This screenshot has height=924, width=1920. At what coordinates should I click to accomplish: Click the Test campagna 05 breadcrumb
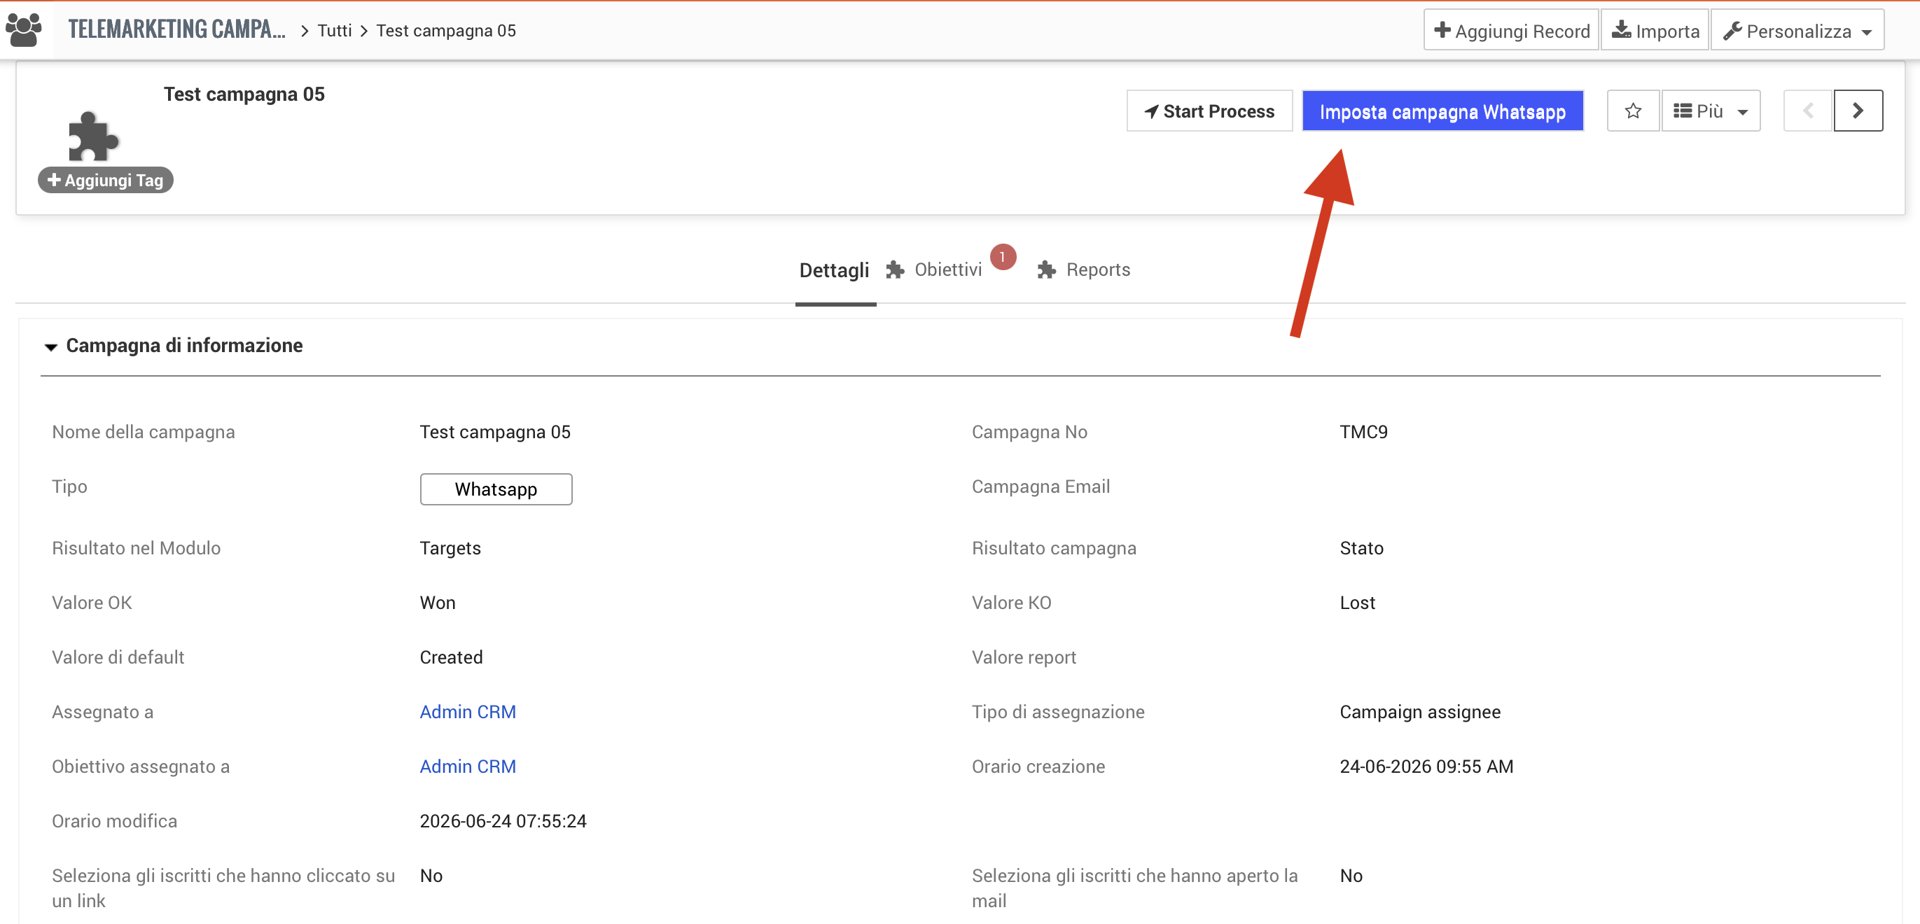click(446, 31)
